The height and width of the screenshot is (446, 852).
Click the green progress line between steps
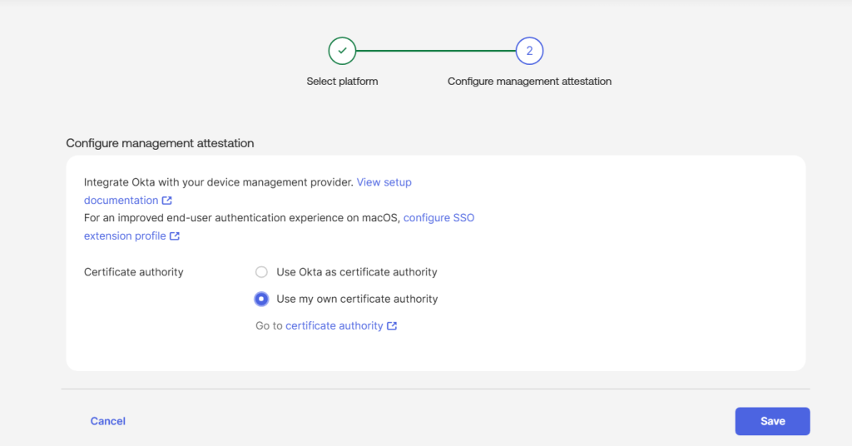click(435, 51)
